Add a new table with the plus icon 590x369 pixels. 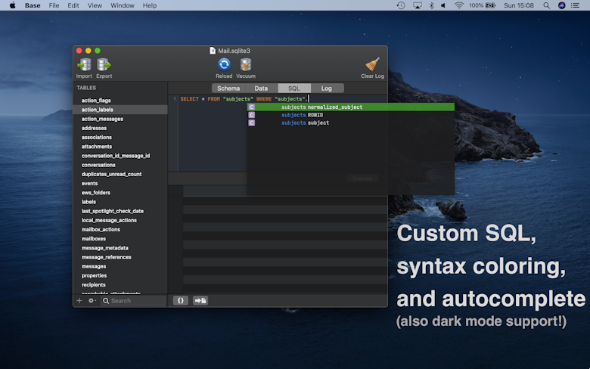[79, 300]
